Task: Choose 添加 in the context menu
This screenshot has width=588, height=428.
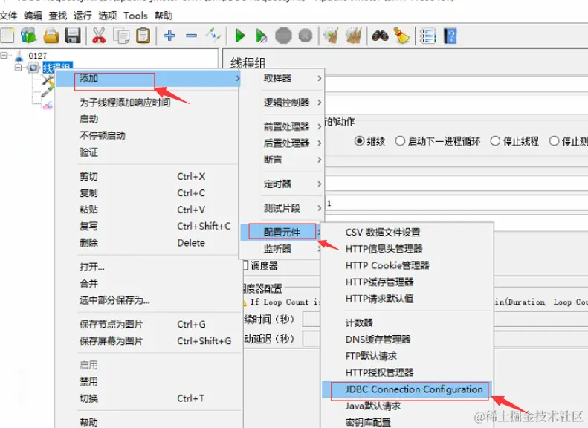Action: (149, 78)
